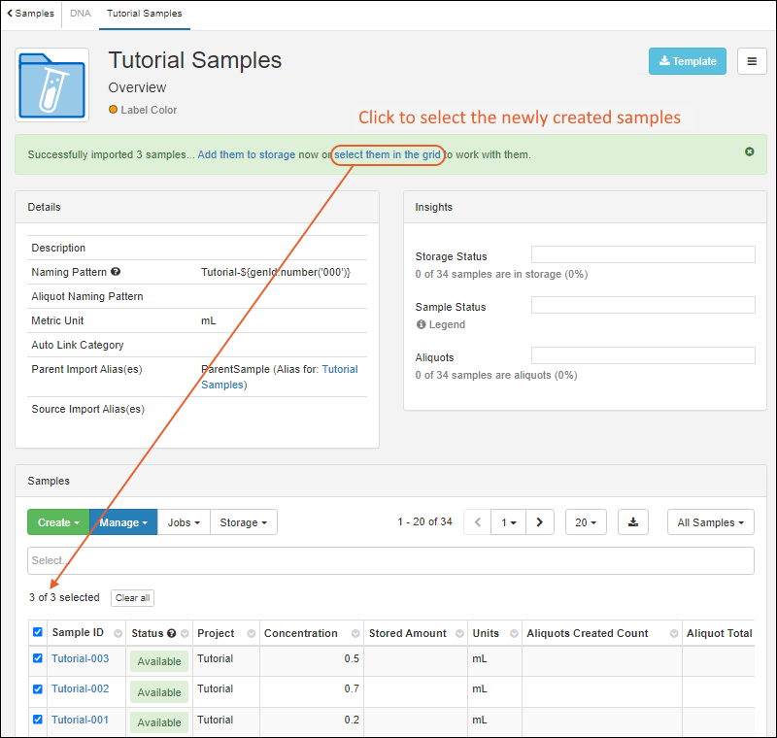
Task: Click the Tutorial Samples tube folder icon
Action: [x=52, y=85]
